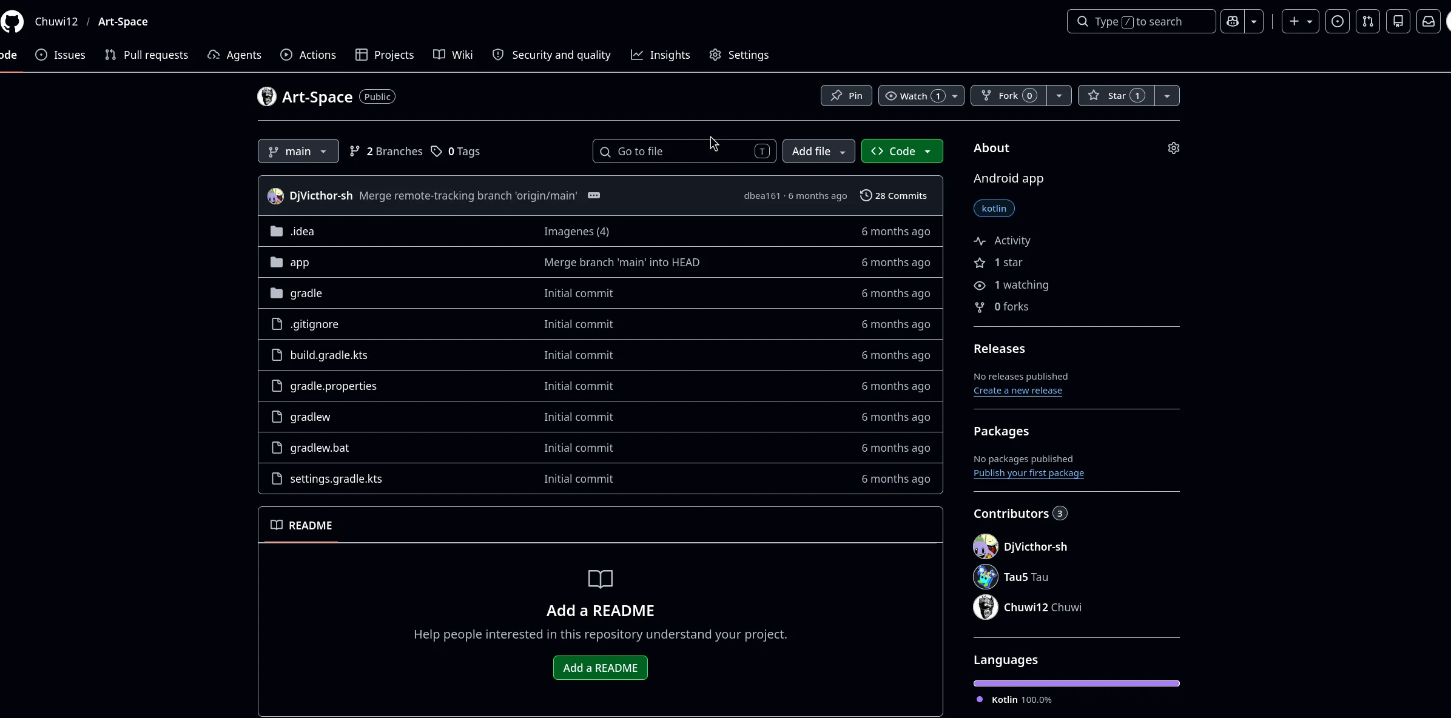Click the build.gradle.kts file icon
This screenshot has width=1451, height=718.
click(x=277, y=355)
